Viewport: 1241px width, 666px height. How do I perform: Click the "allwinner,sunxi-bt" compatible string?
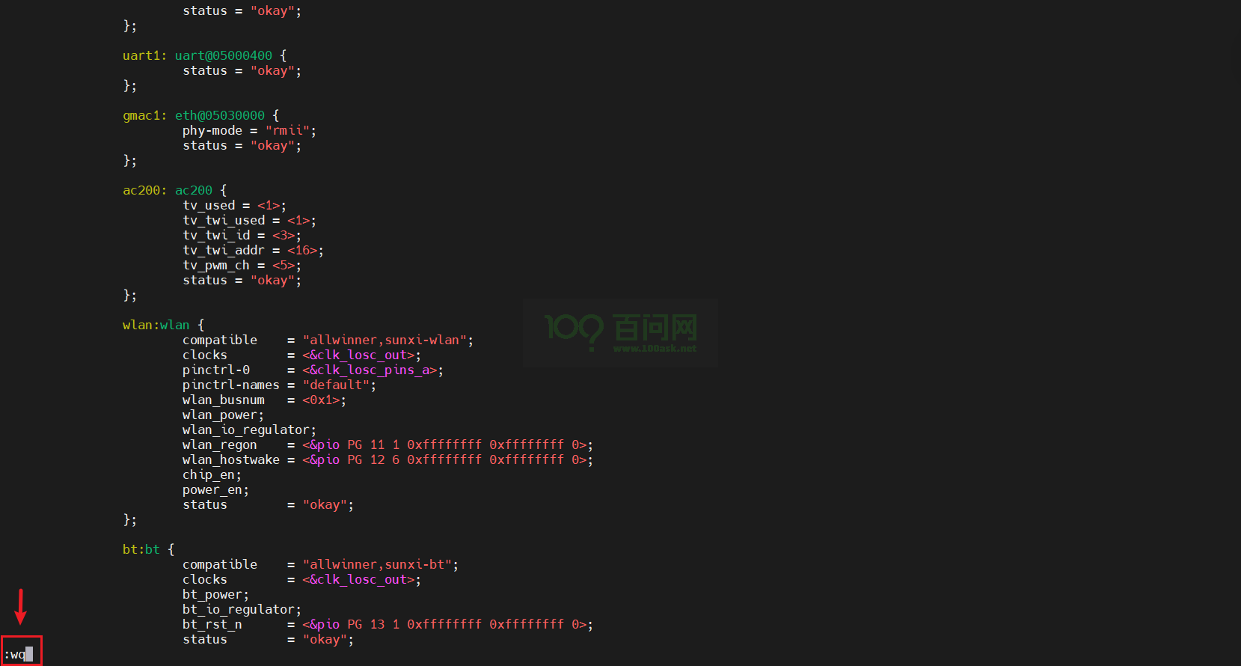point(377,564)
